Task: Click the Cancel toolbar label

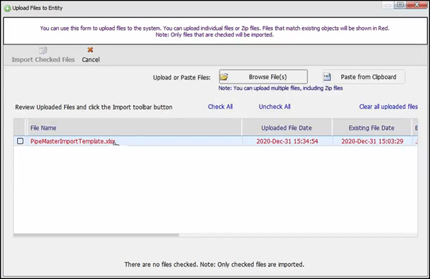Action: [91, 60]
